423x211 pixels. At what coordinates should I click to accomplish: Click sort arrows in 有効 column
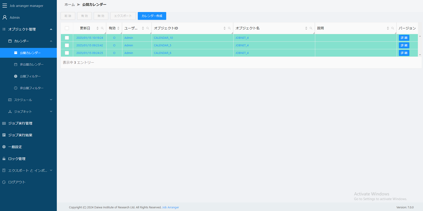pos(118,28)
